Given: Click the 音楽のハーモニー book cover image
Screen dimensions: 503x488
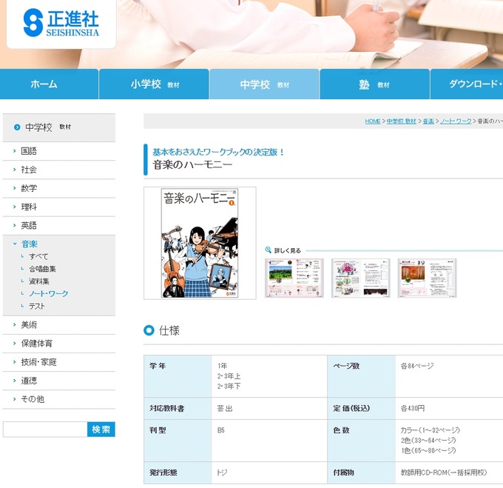Looking at the screenshot, I should tap(200, 243).
